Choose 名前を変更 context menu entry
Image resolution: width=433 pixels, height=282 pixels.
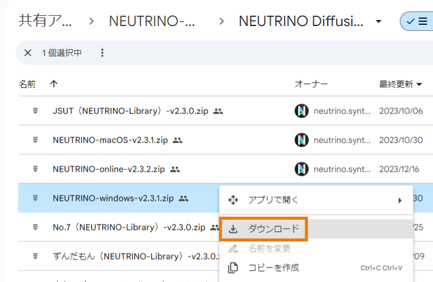pyautogui.click(x=316, y=249)
